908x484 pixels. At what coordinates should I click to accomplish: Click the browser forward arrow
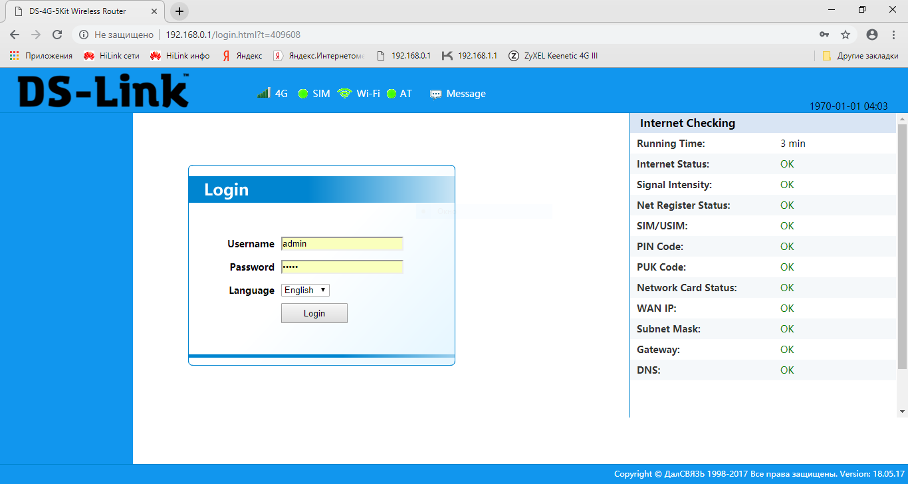click(36, 35)
